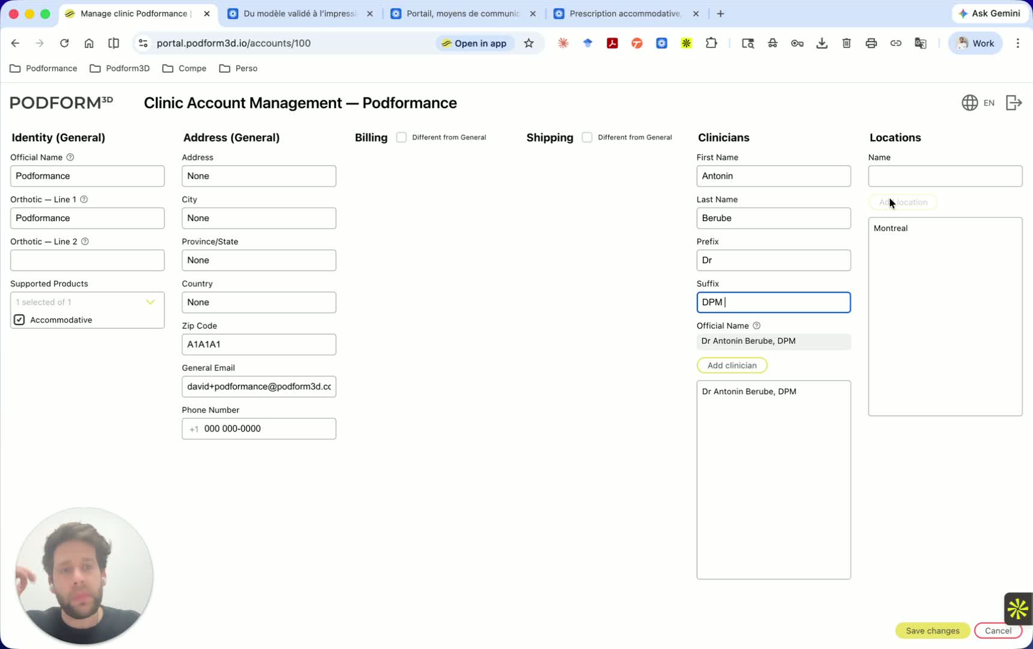Viewport: 1033px width, 649px height.
Task: Click the logout icon in the header
Action: coord(1014,103)
